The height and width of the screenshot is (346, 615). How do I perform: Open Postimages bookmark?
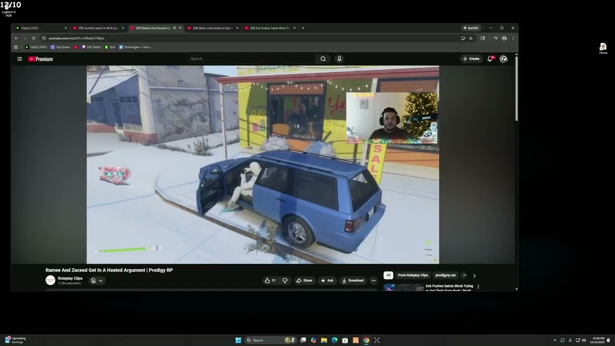pos(135,47)
